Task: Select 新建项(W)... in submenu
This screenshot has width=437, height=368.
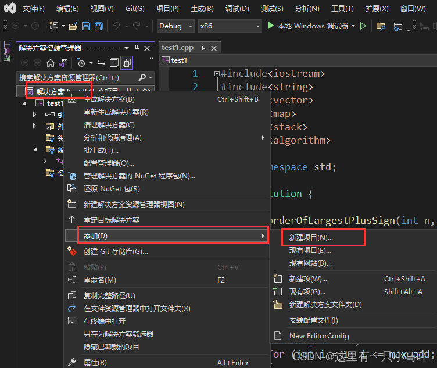Action: [x=352, y=279]
